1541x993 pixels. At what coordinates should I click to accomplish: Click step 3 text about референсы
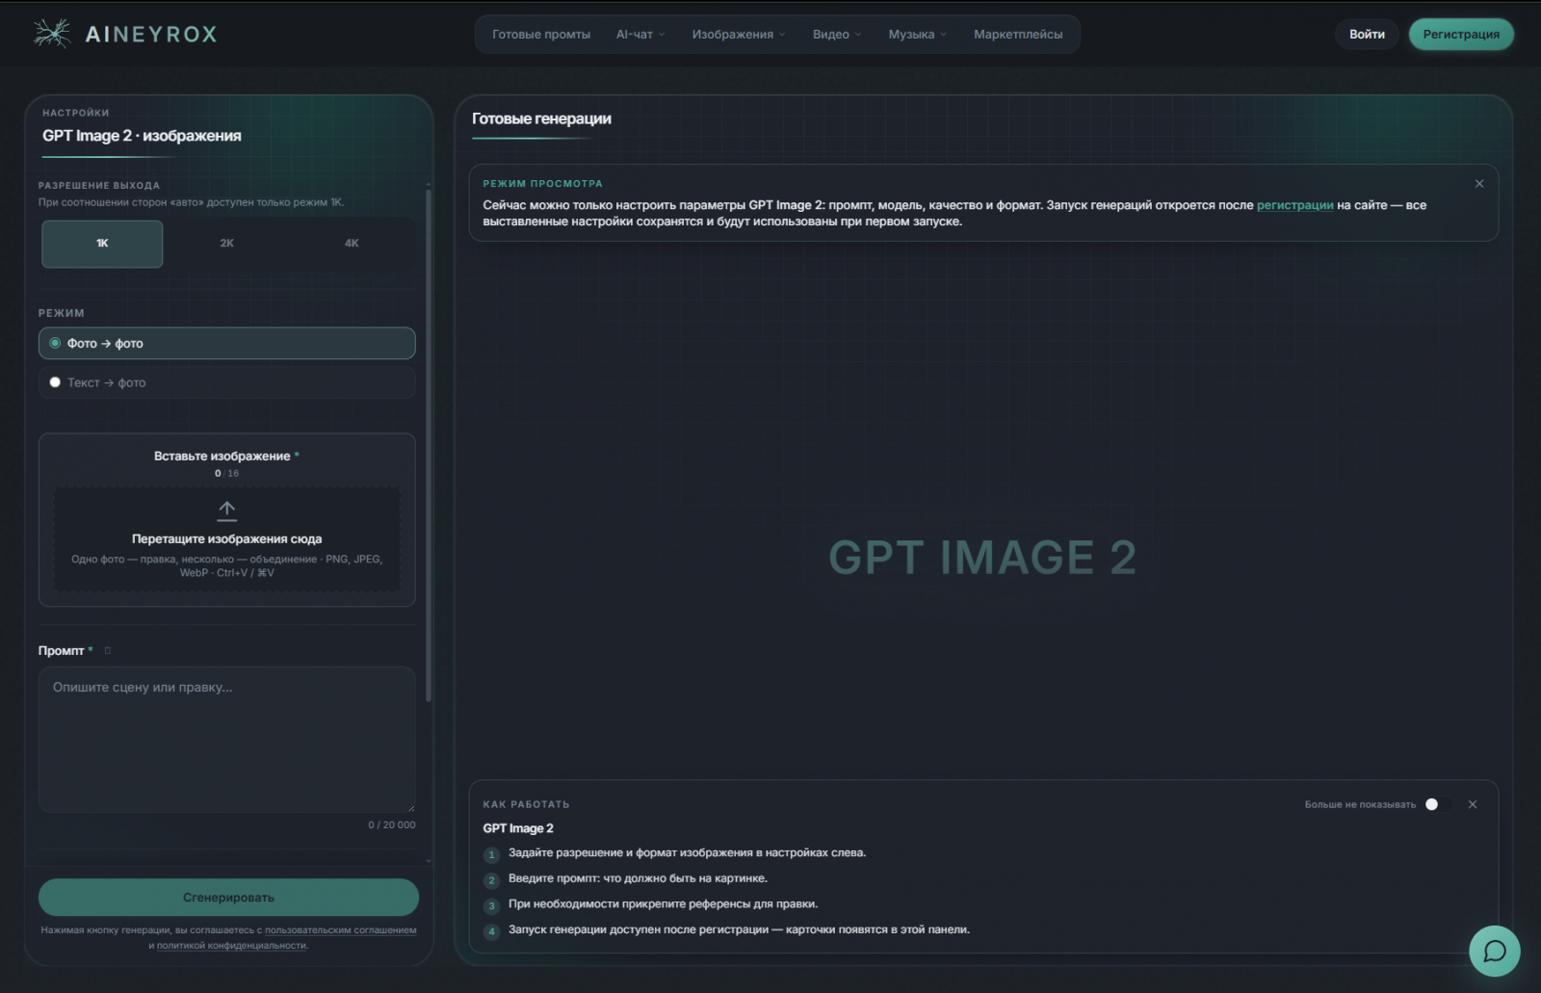pyautogui.click(x=663, y=904)
